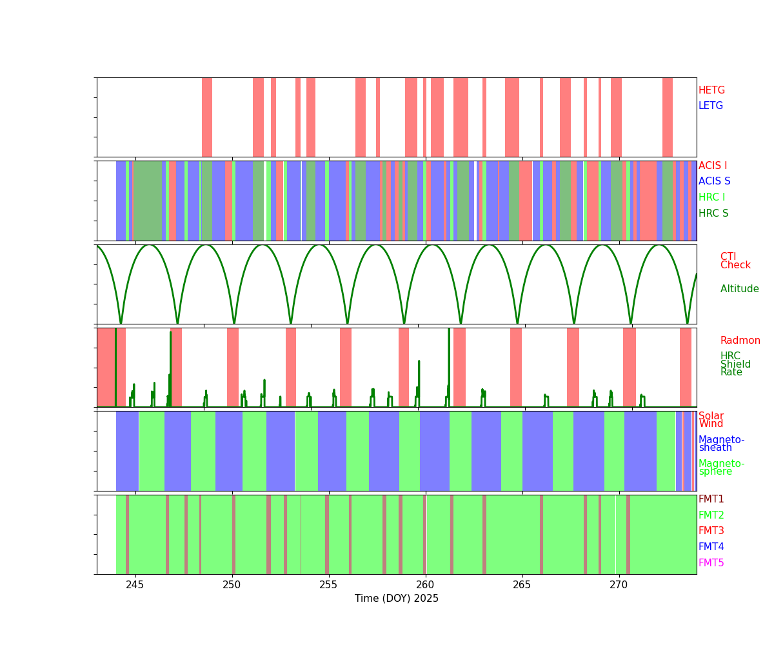Click the 255 tick on time axis
The image size is (774, 645).
tap(328, 585)
